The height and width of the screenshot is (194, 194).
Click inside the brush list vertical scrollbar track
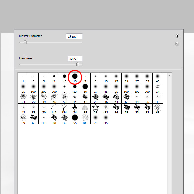pyautogui.click(x=169, y=135)
